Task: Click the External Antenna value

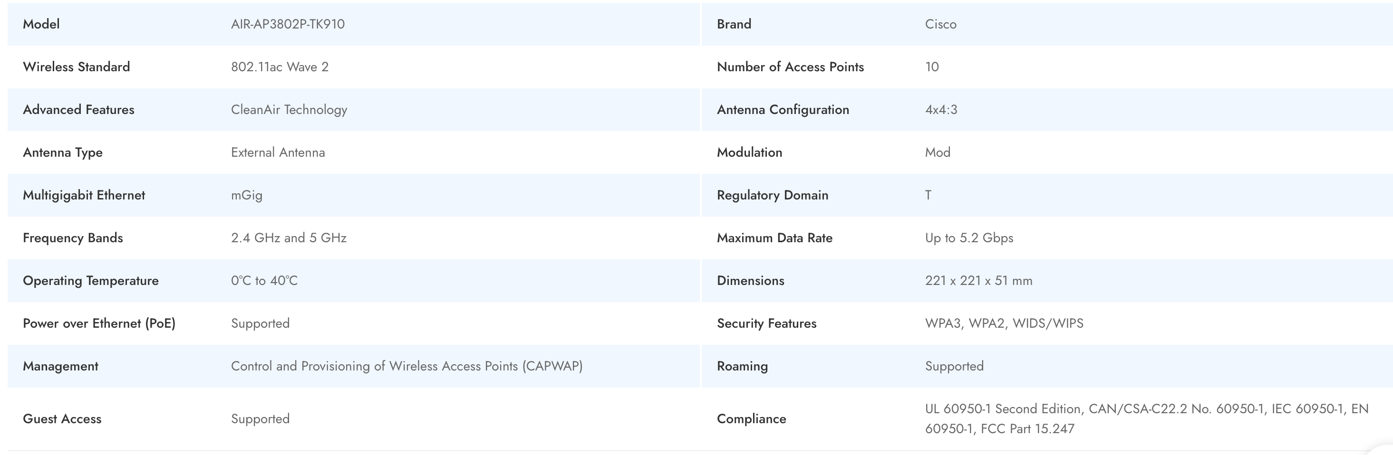Action: pos(278,152)
